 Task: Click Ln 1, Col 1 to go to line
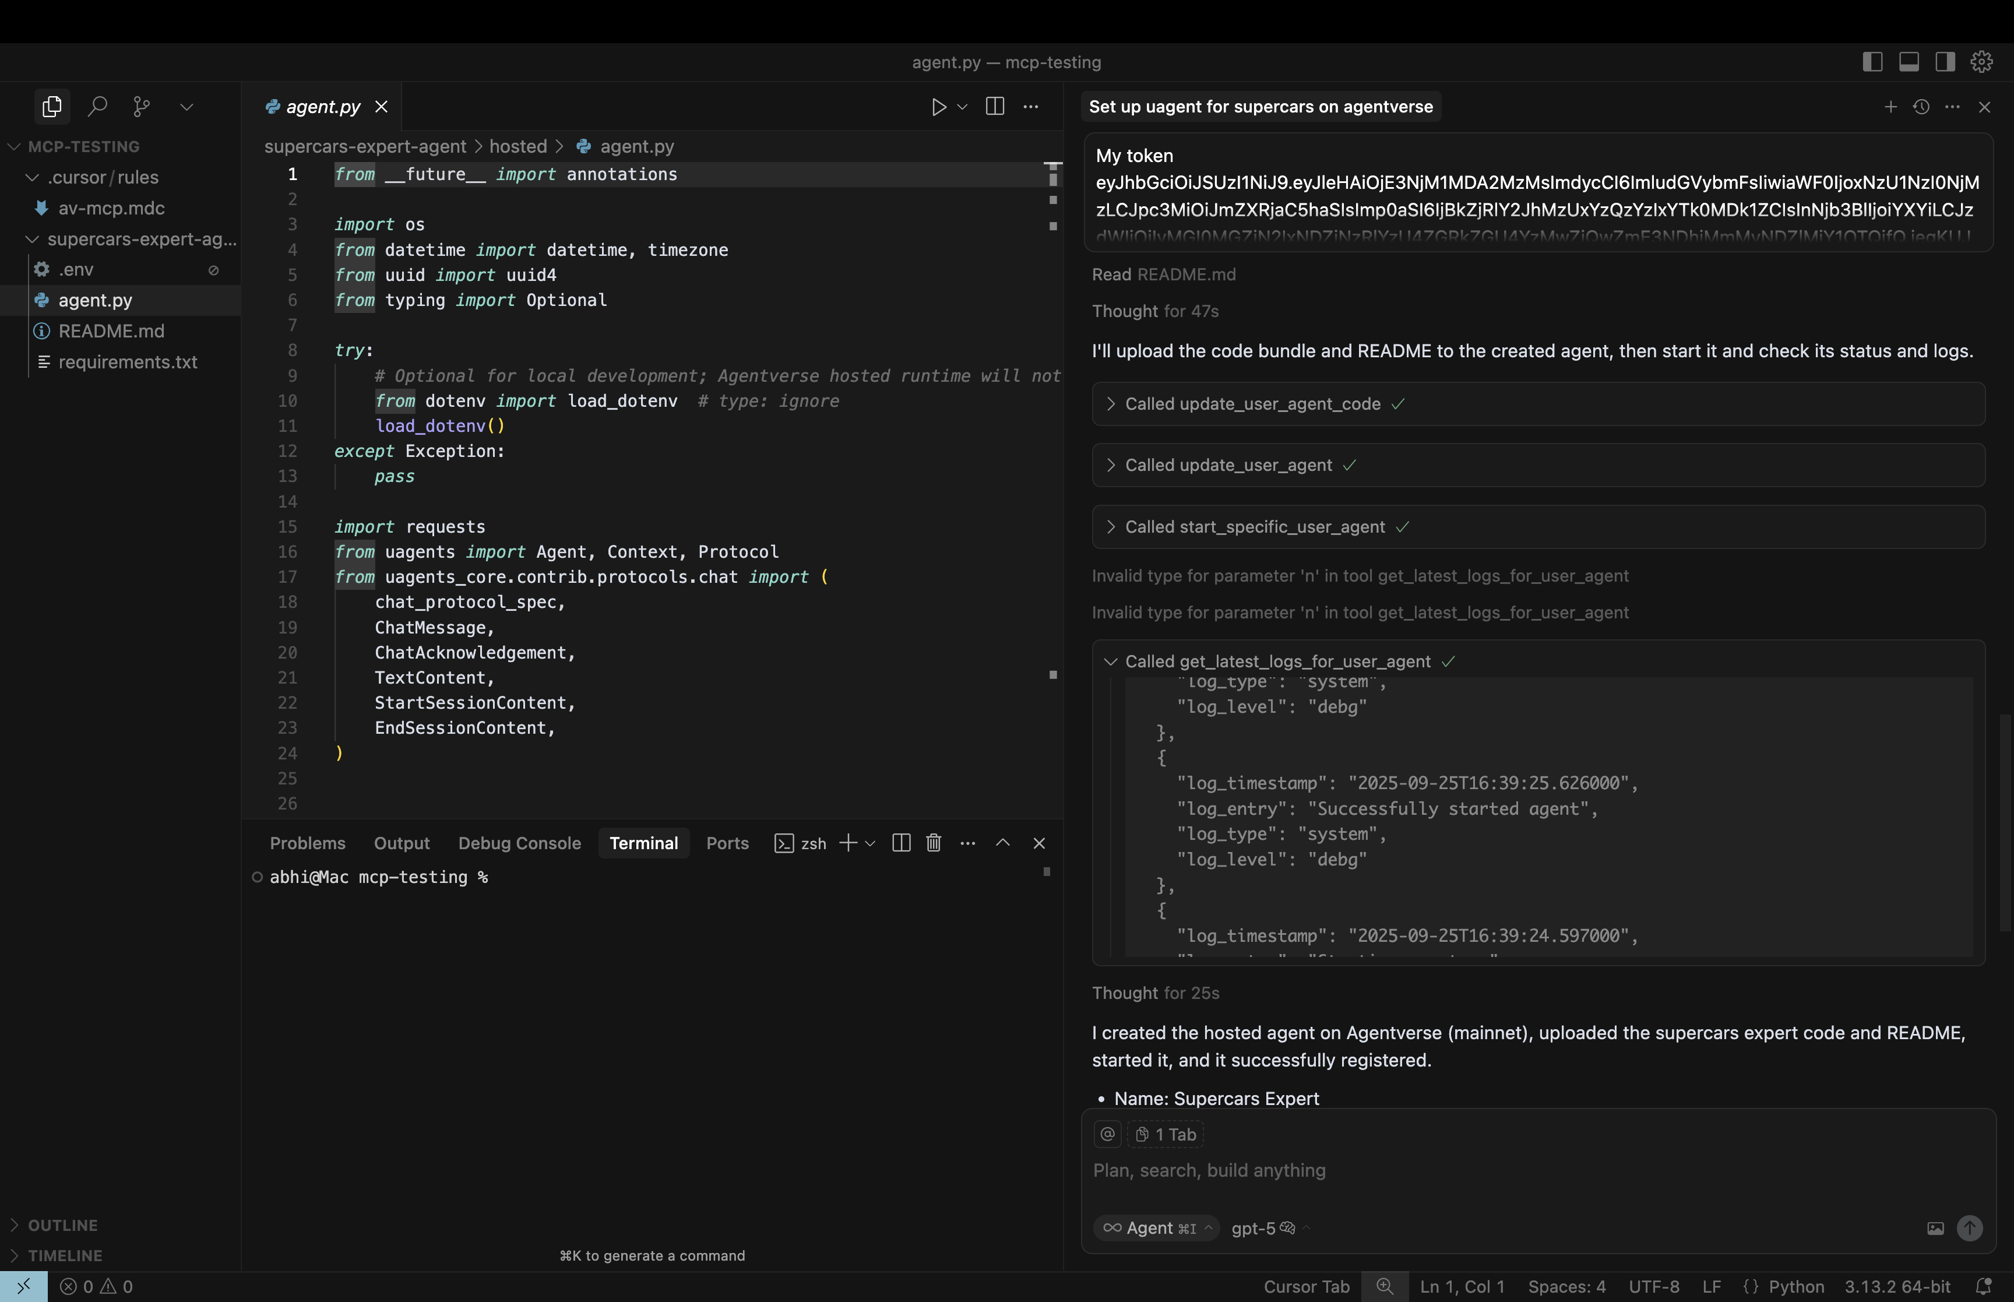pos(1462,1286)
